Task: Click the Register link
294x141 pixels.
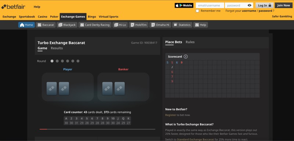Action: (x=171, y=115)
